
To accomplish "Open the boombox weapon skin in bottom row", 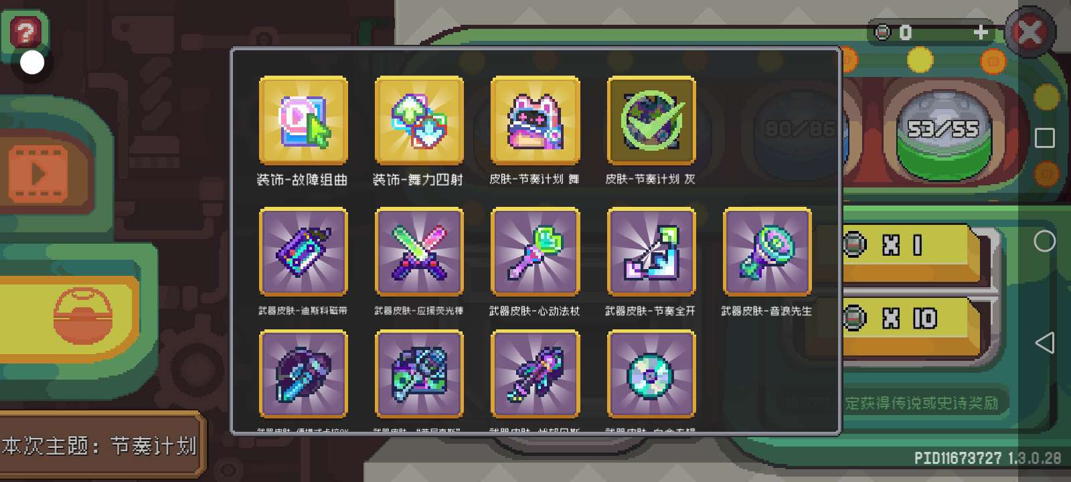I will pyautogui.click(x=419, y=375).
